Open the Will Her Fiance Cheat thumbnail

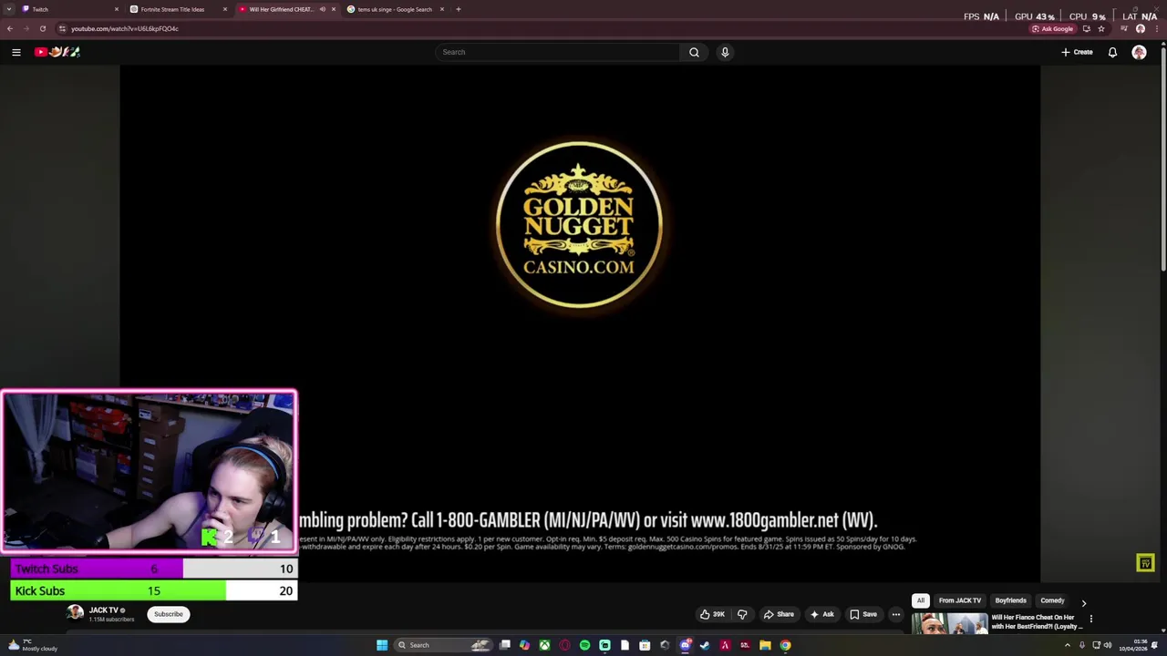pyautogui.click(x=950, y=623)
